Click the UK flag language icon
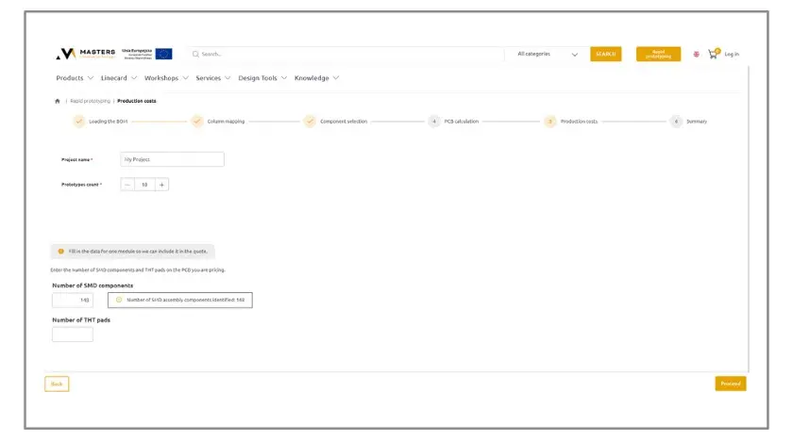 pyautogui.click(x=697, y=55)
